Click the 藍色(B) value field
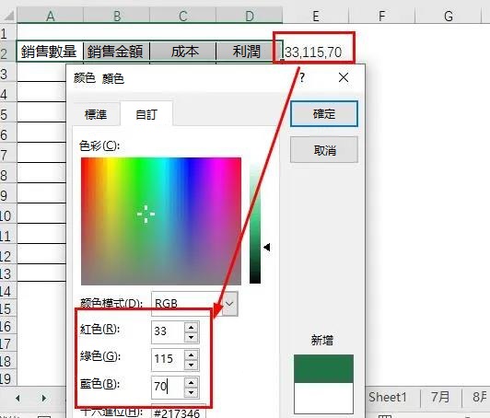This screenshot has height=418, width=490. point(168,387)
